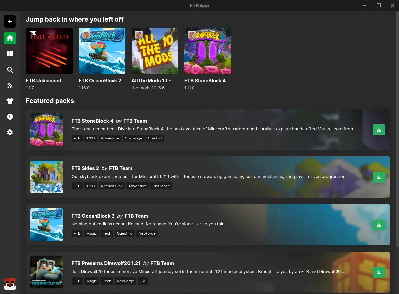Launch the FTB Unleashed recent pack thumbnail
This screenshot has width=399, height=294.
[49, 51]
